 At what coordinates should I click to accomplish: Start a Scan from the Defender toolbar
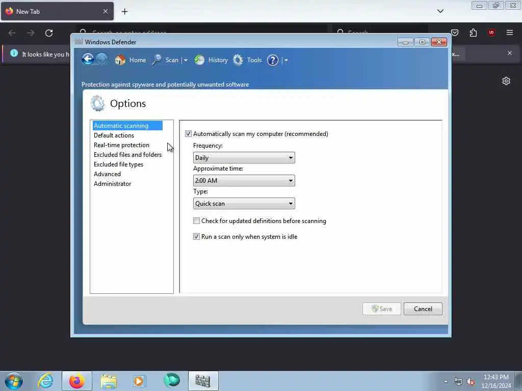(x=166, y=60)
